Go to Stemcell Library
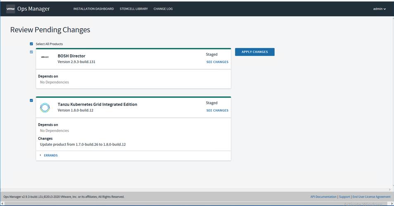Screen dimensions: 394x206 133,9
